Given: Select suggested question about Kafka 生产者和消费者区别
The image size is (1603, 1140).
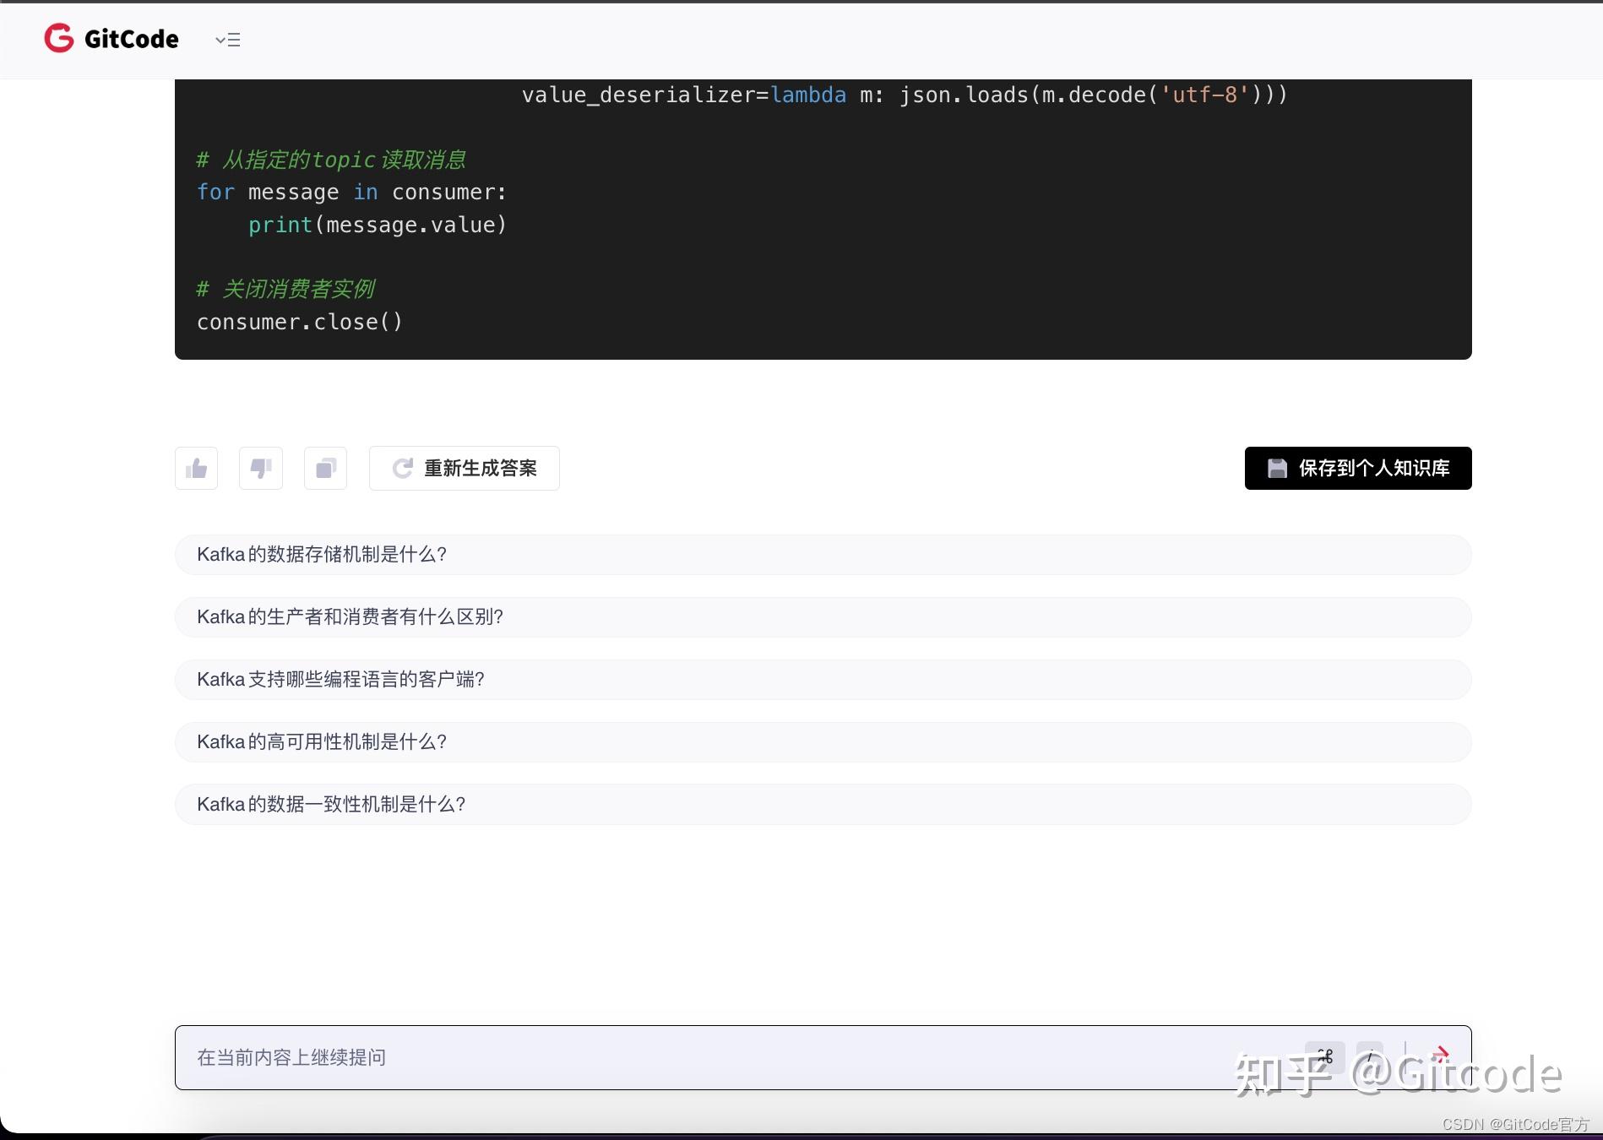Looking at the screenshot, I should pyautogui.click(x=822, y=616).
